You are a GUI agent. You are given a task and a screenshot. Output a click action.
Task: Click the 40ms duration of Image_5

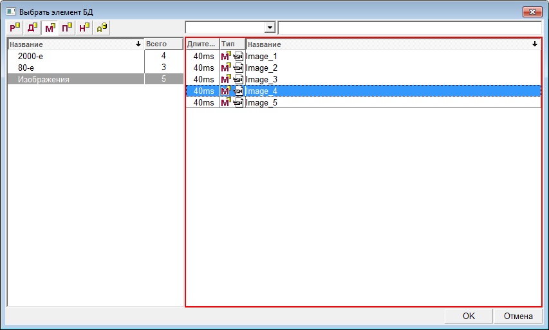pyautogui.click(x=204, y=102)
